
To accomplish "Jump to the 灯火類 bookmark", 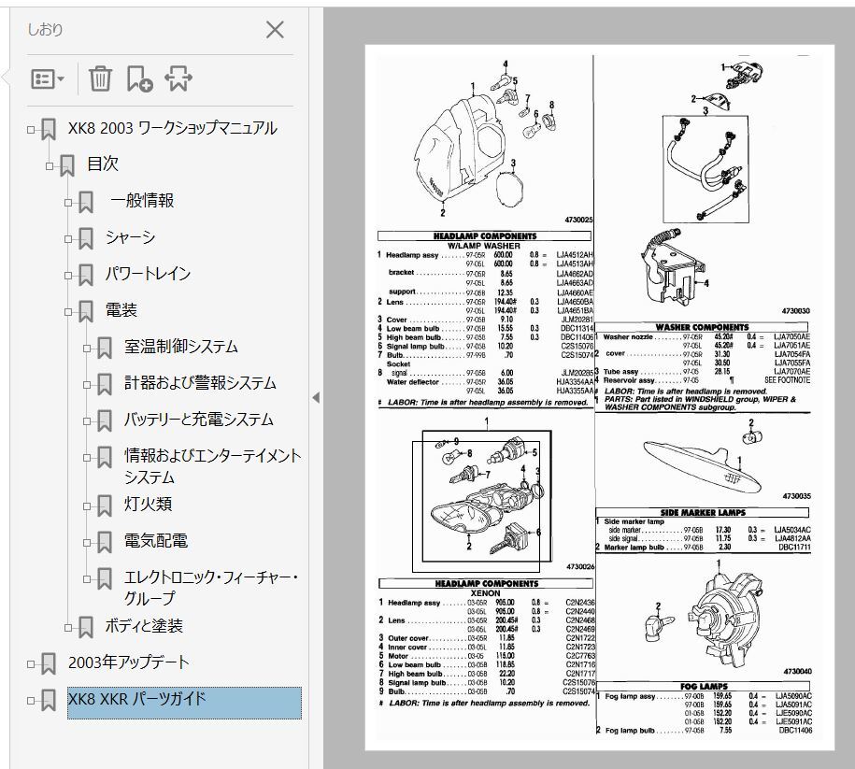I will (148, 505).
